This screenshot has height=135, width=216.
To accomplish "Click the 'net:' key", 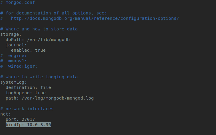I will (x=6, y=114).
